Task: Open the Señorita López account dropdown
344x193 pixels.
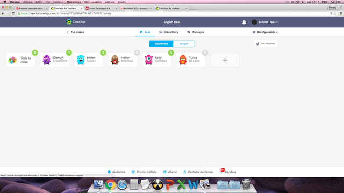Action: [x=268, y=22]
